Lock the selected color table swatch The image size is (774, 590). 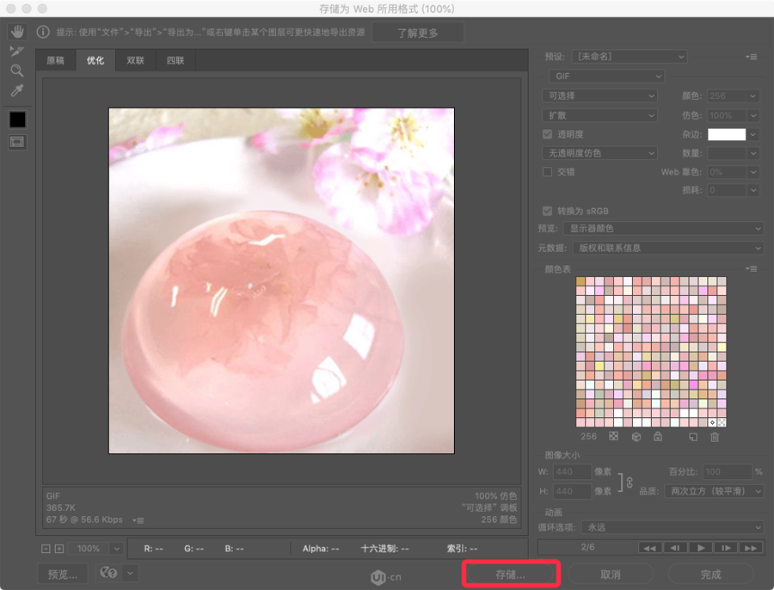point(658,437)
